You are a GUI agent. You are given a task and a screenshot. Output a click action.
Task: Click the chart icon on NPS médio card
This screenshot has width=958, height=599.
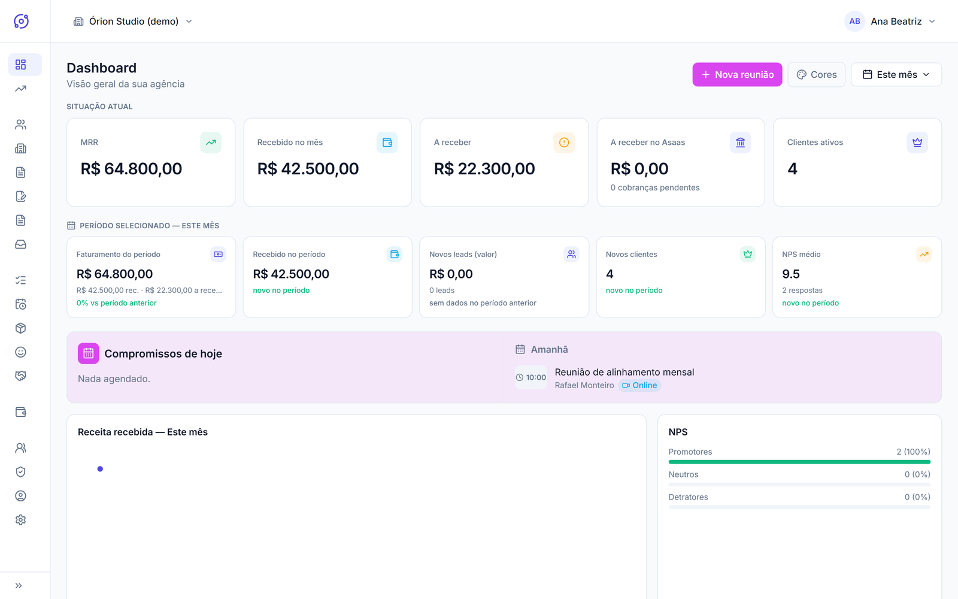[x=924, y=255]
